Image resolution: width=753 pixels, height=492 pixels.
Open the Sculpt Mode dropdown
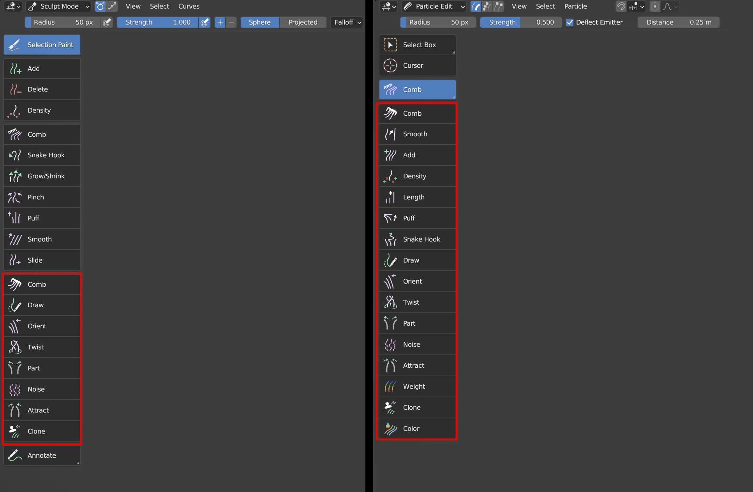(58, 6)
